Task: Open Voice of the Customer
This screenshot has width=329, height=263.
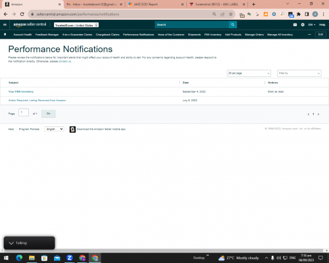Action: point(171,35)
